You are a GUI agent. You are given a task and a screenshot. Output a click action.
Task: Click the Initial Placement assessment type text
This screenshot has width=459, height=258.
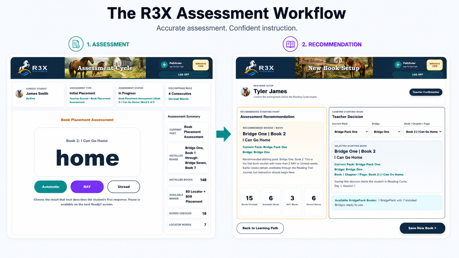tap(82, 93)
